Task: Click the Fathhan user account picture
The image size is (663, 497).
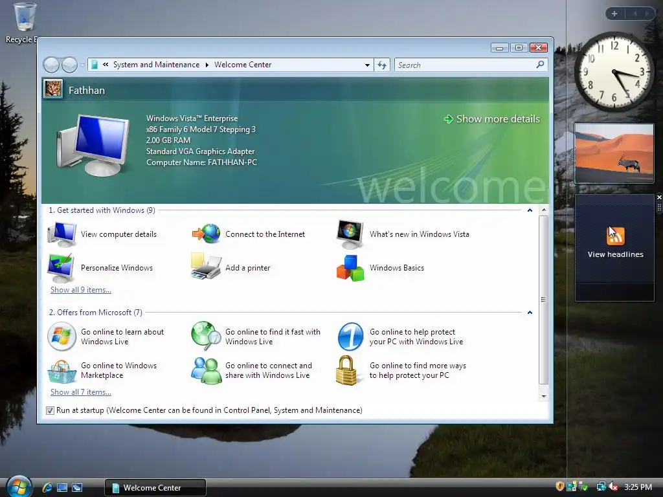Action: (53, 89)
